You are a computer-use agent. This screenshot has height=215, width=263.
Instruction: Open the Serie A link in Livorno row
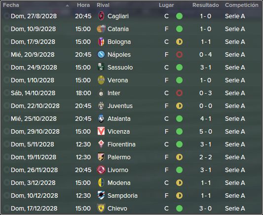(x=235, y=170)
